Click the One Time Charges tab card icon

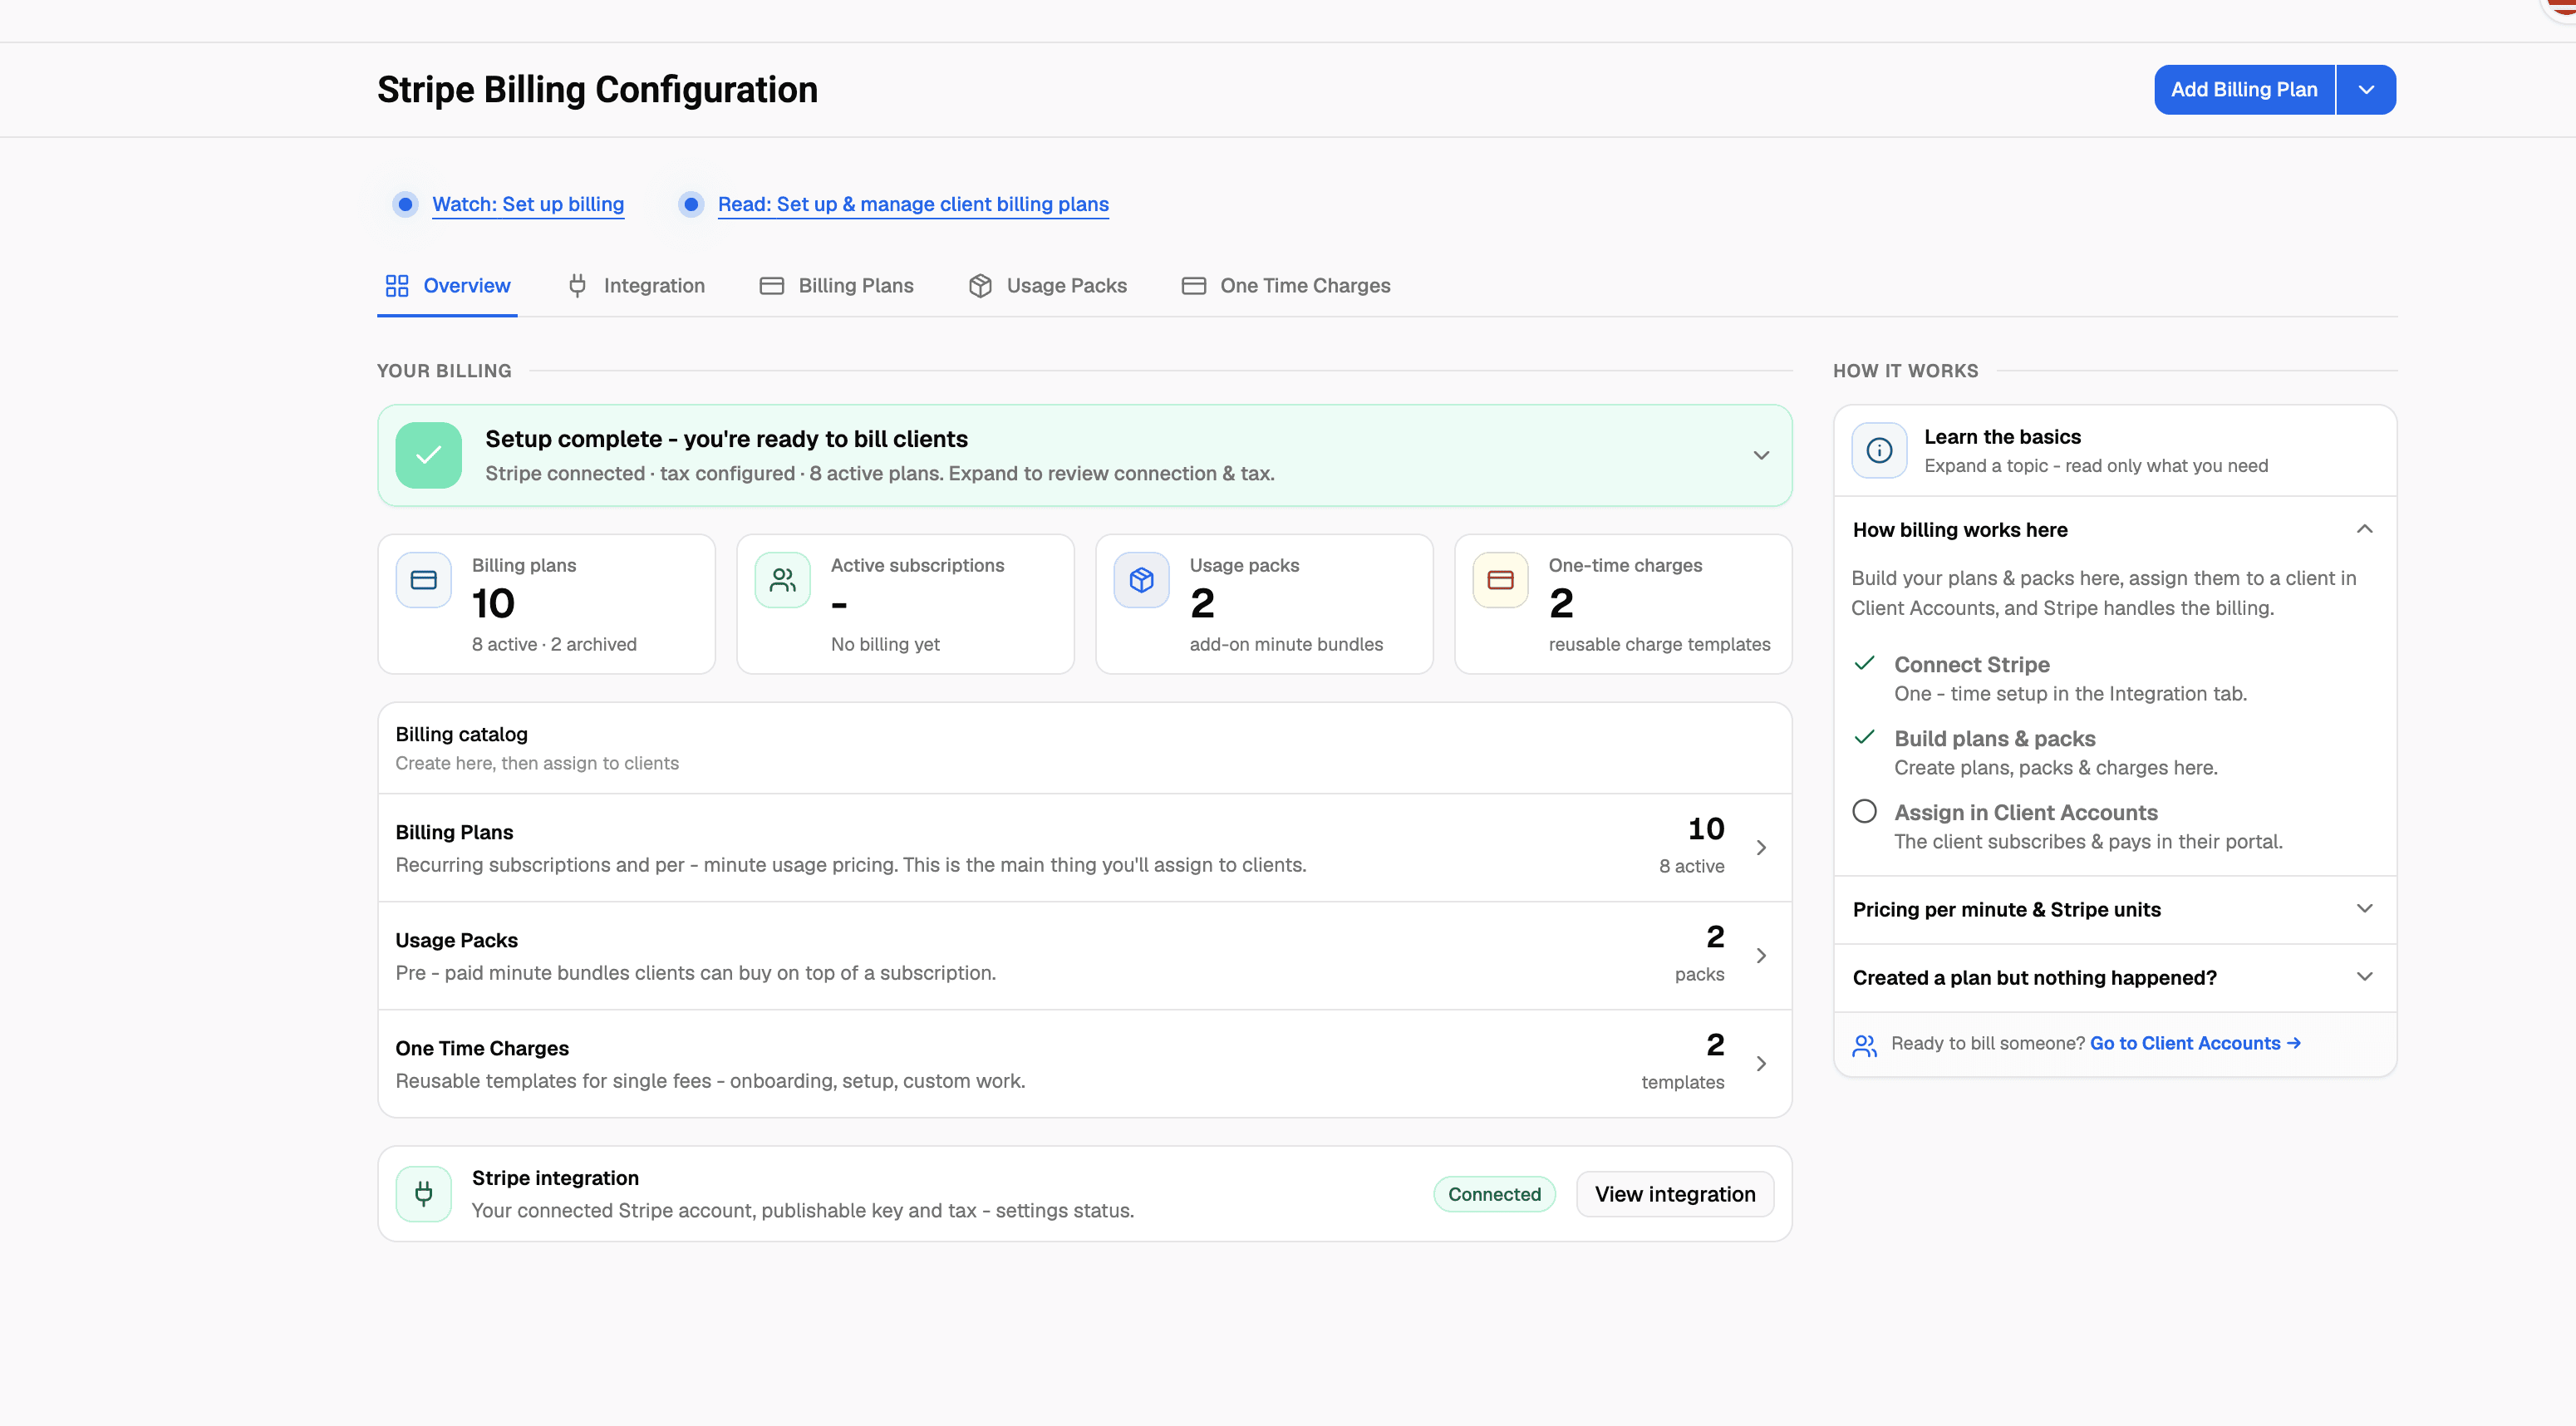1194,286
